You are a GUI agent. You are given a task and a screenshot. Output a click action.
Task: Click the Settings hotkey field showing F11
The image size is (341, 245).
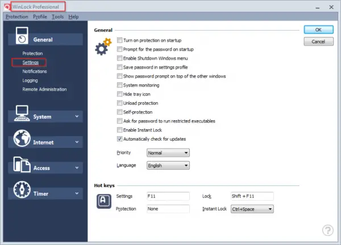click(168, 196)
